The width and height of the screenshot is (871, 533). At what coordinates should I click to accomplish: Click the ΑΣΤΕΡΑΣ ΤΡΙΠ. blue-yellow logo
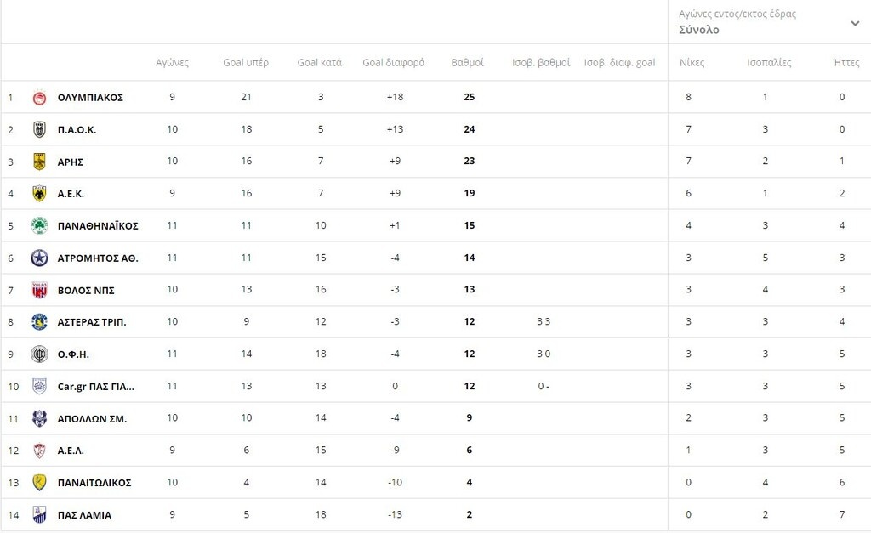39,322
